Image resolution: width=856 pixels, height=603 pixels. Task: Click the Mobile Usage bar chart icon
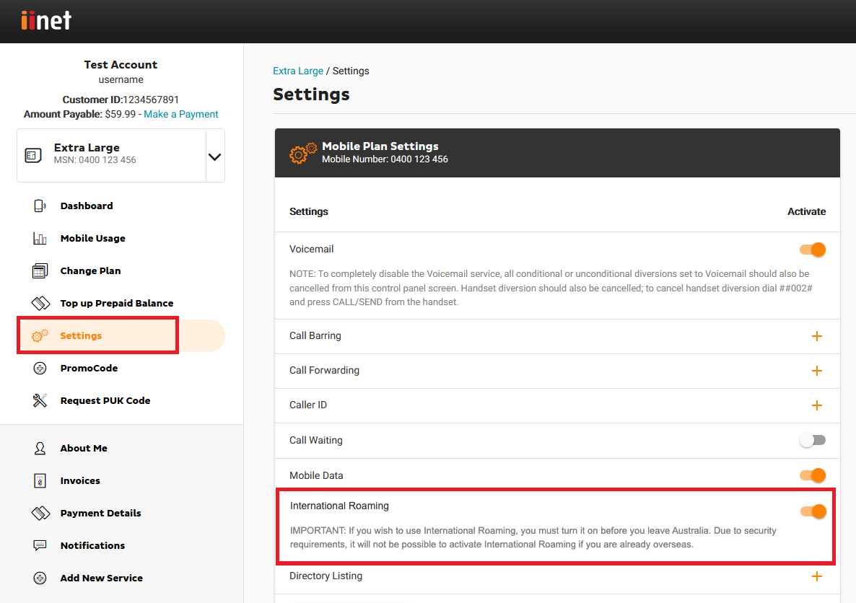[x=40, y=238]
